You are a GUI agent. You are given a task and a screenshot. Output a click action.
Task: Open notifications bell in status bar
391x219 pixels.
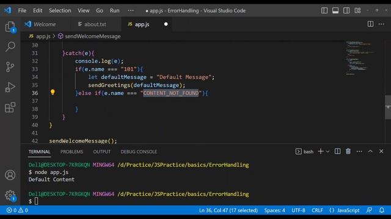coord(382,210)
